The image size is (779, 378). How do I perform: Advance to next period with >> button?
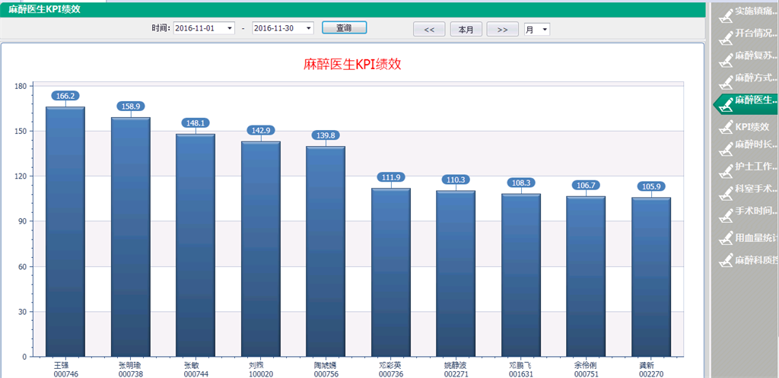click(502, 30)
